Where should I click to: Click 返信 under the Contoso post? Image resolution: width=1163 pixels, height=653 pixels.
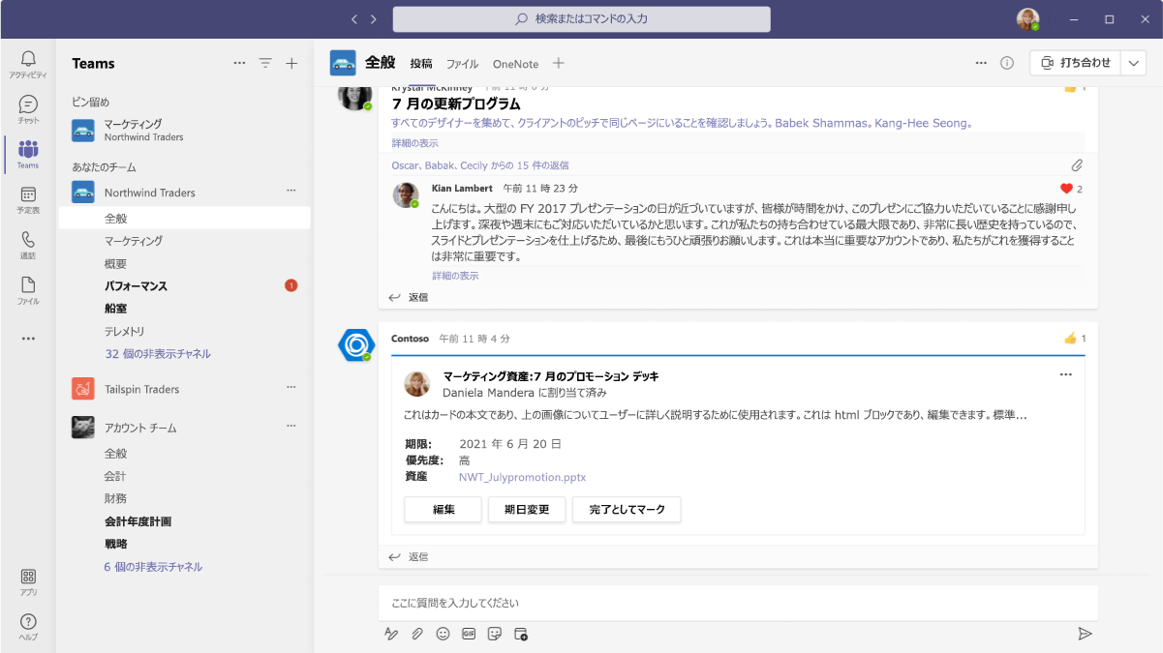(x=409, y=557)
